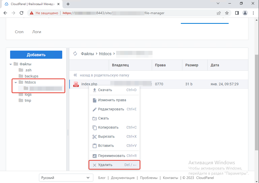This screenshot has width=259, height=183.
Task: Open the Документация footer link
Action: [123, 178]
